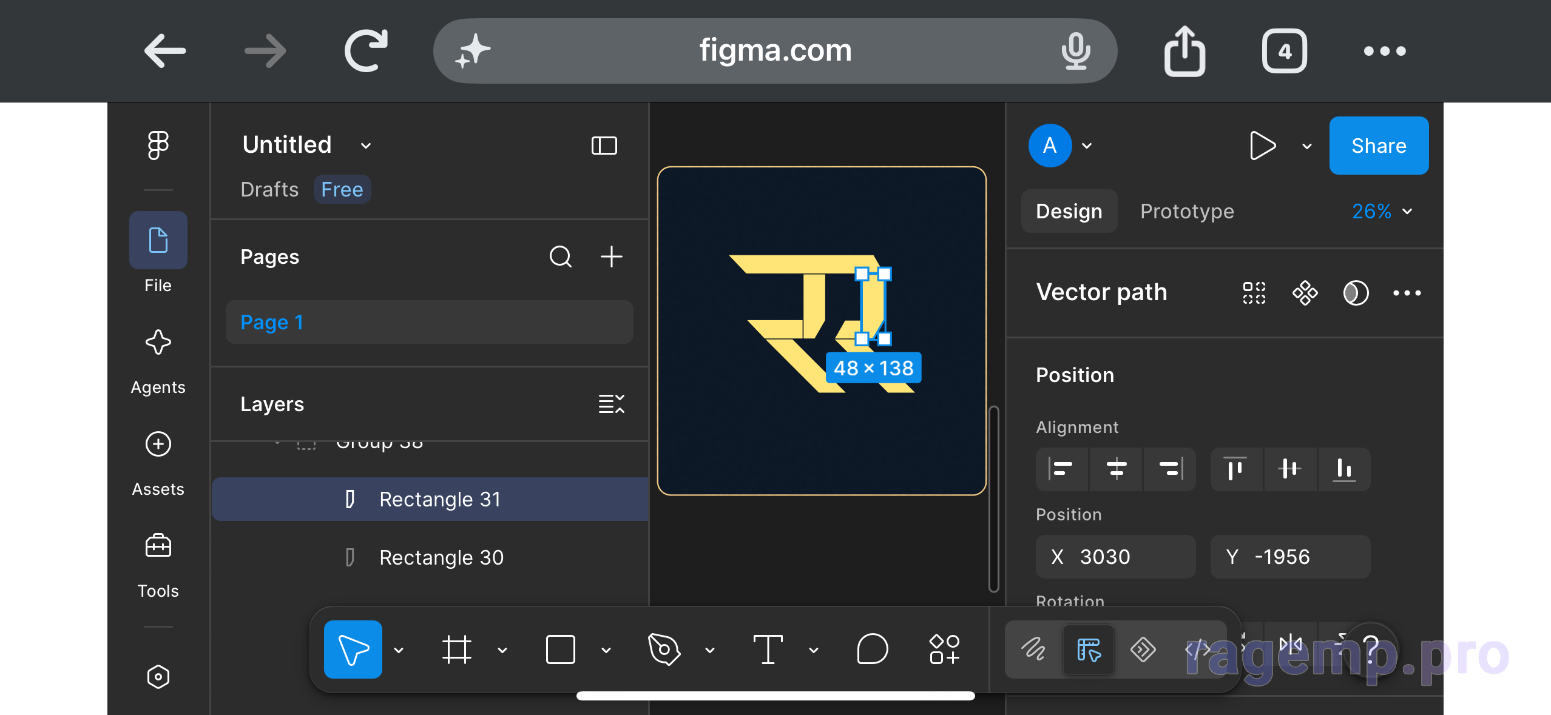Select the Text tool

pos(768,650)
